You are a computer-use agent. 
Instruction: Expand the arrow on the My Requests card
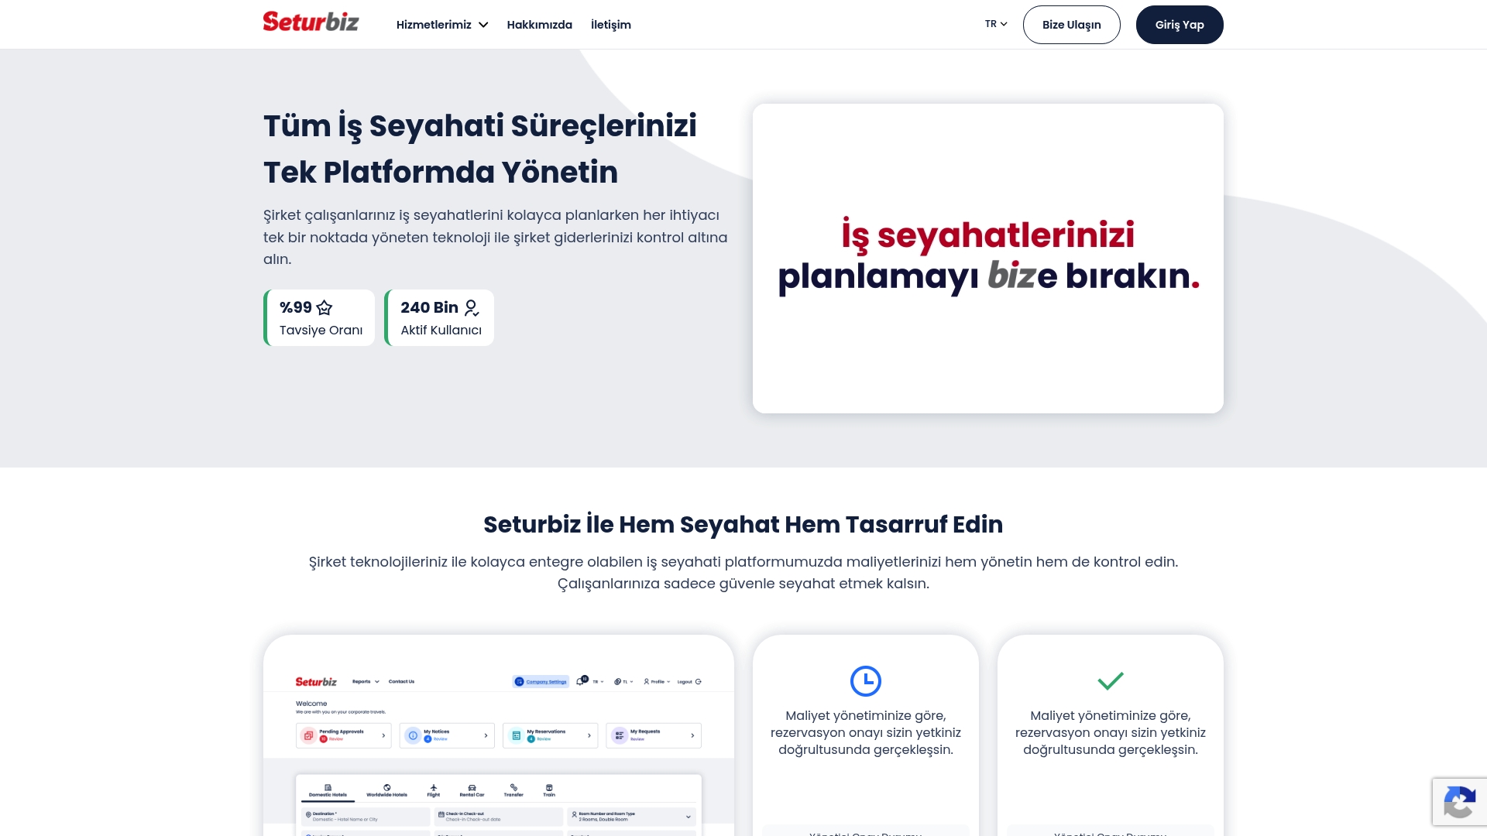click(x=692, y=735)
